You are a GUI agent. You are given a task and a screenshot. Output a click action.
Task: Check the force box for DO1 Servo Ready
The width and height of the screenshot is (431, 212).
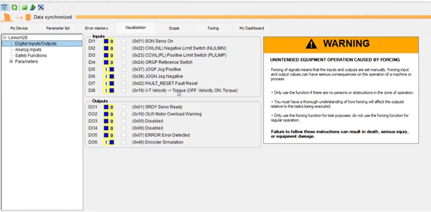123,107
